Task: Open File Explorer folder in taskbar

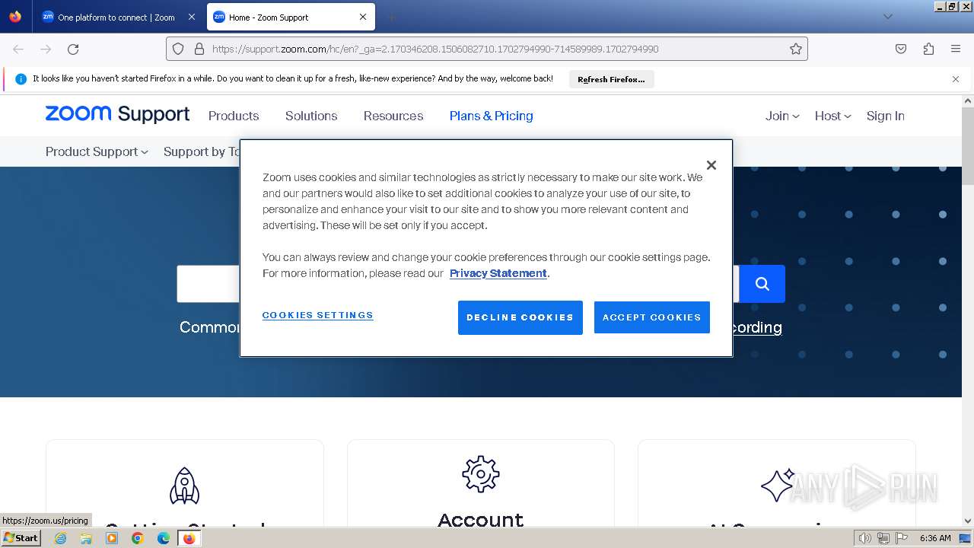Action: (x=86, y=538)
